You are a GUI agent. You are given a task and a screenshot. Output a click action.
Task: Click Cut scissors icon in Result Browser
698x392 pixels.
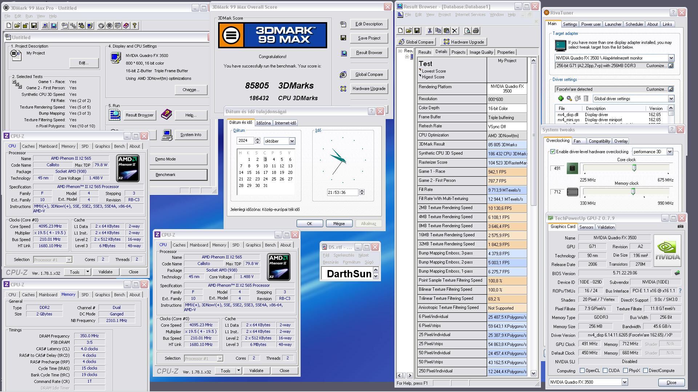430,31
